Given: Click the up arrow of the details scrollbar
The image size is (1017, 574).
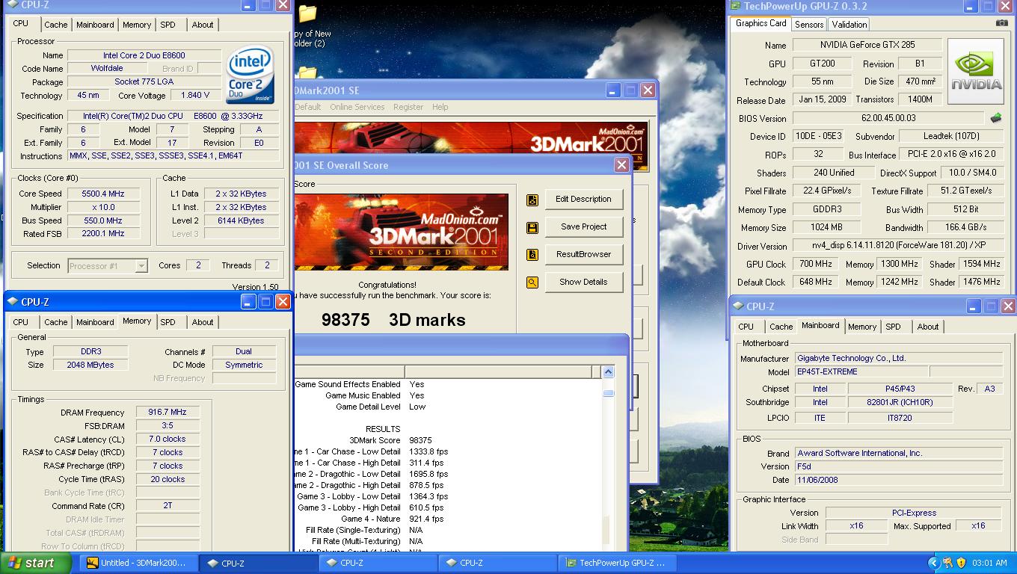Looking at the screenshot, I should [x=608, y=372].
